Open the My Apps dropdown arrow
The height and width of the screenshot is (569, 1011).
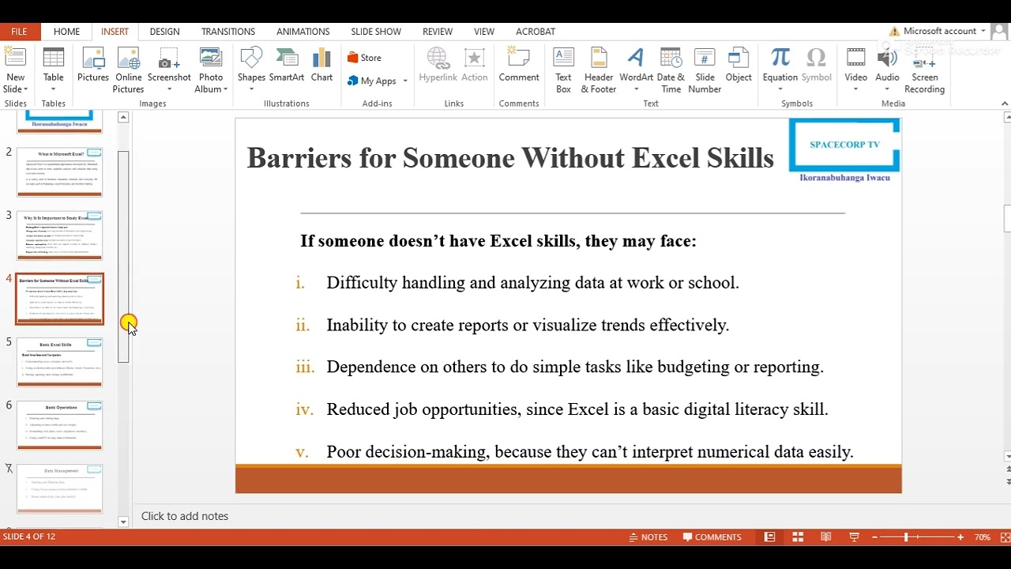click(x=405, y=81)
